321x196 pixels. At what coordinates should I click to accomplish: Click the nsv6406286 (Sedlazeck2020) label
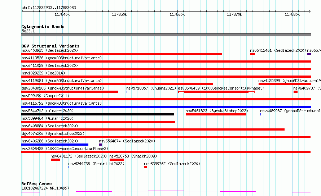point(50,141)
